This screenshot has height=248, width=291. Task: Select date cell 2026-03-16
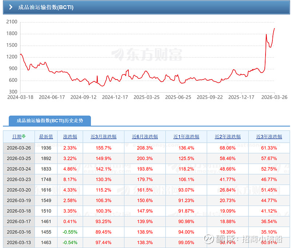pos(19,232)
